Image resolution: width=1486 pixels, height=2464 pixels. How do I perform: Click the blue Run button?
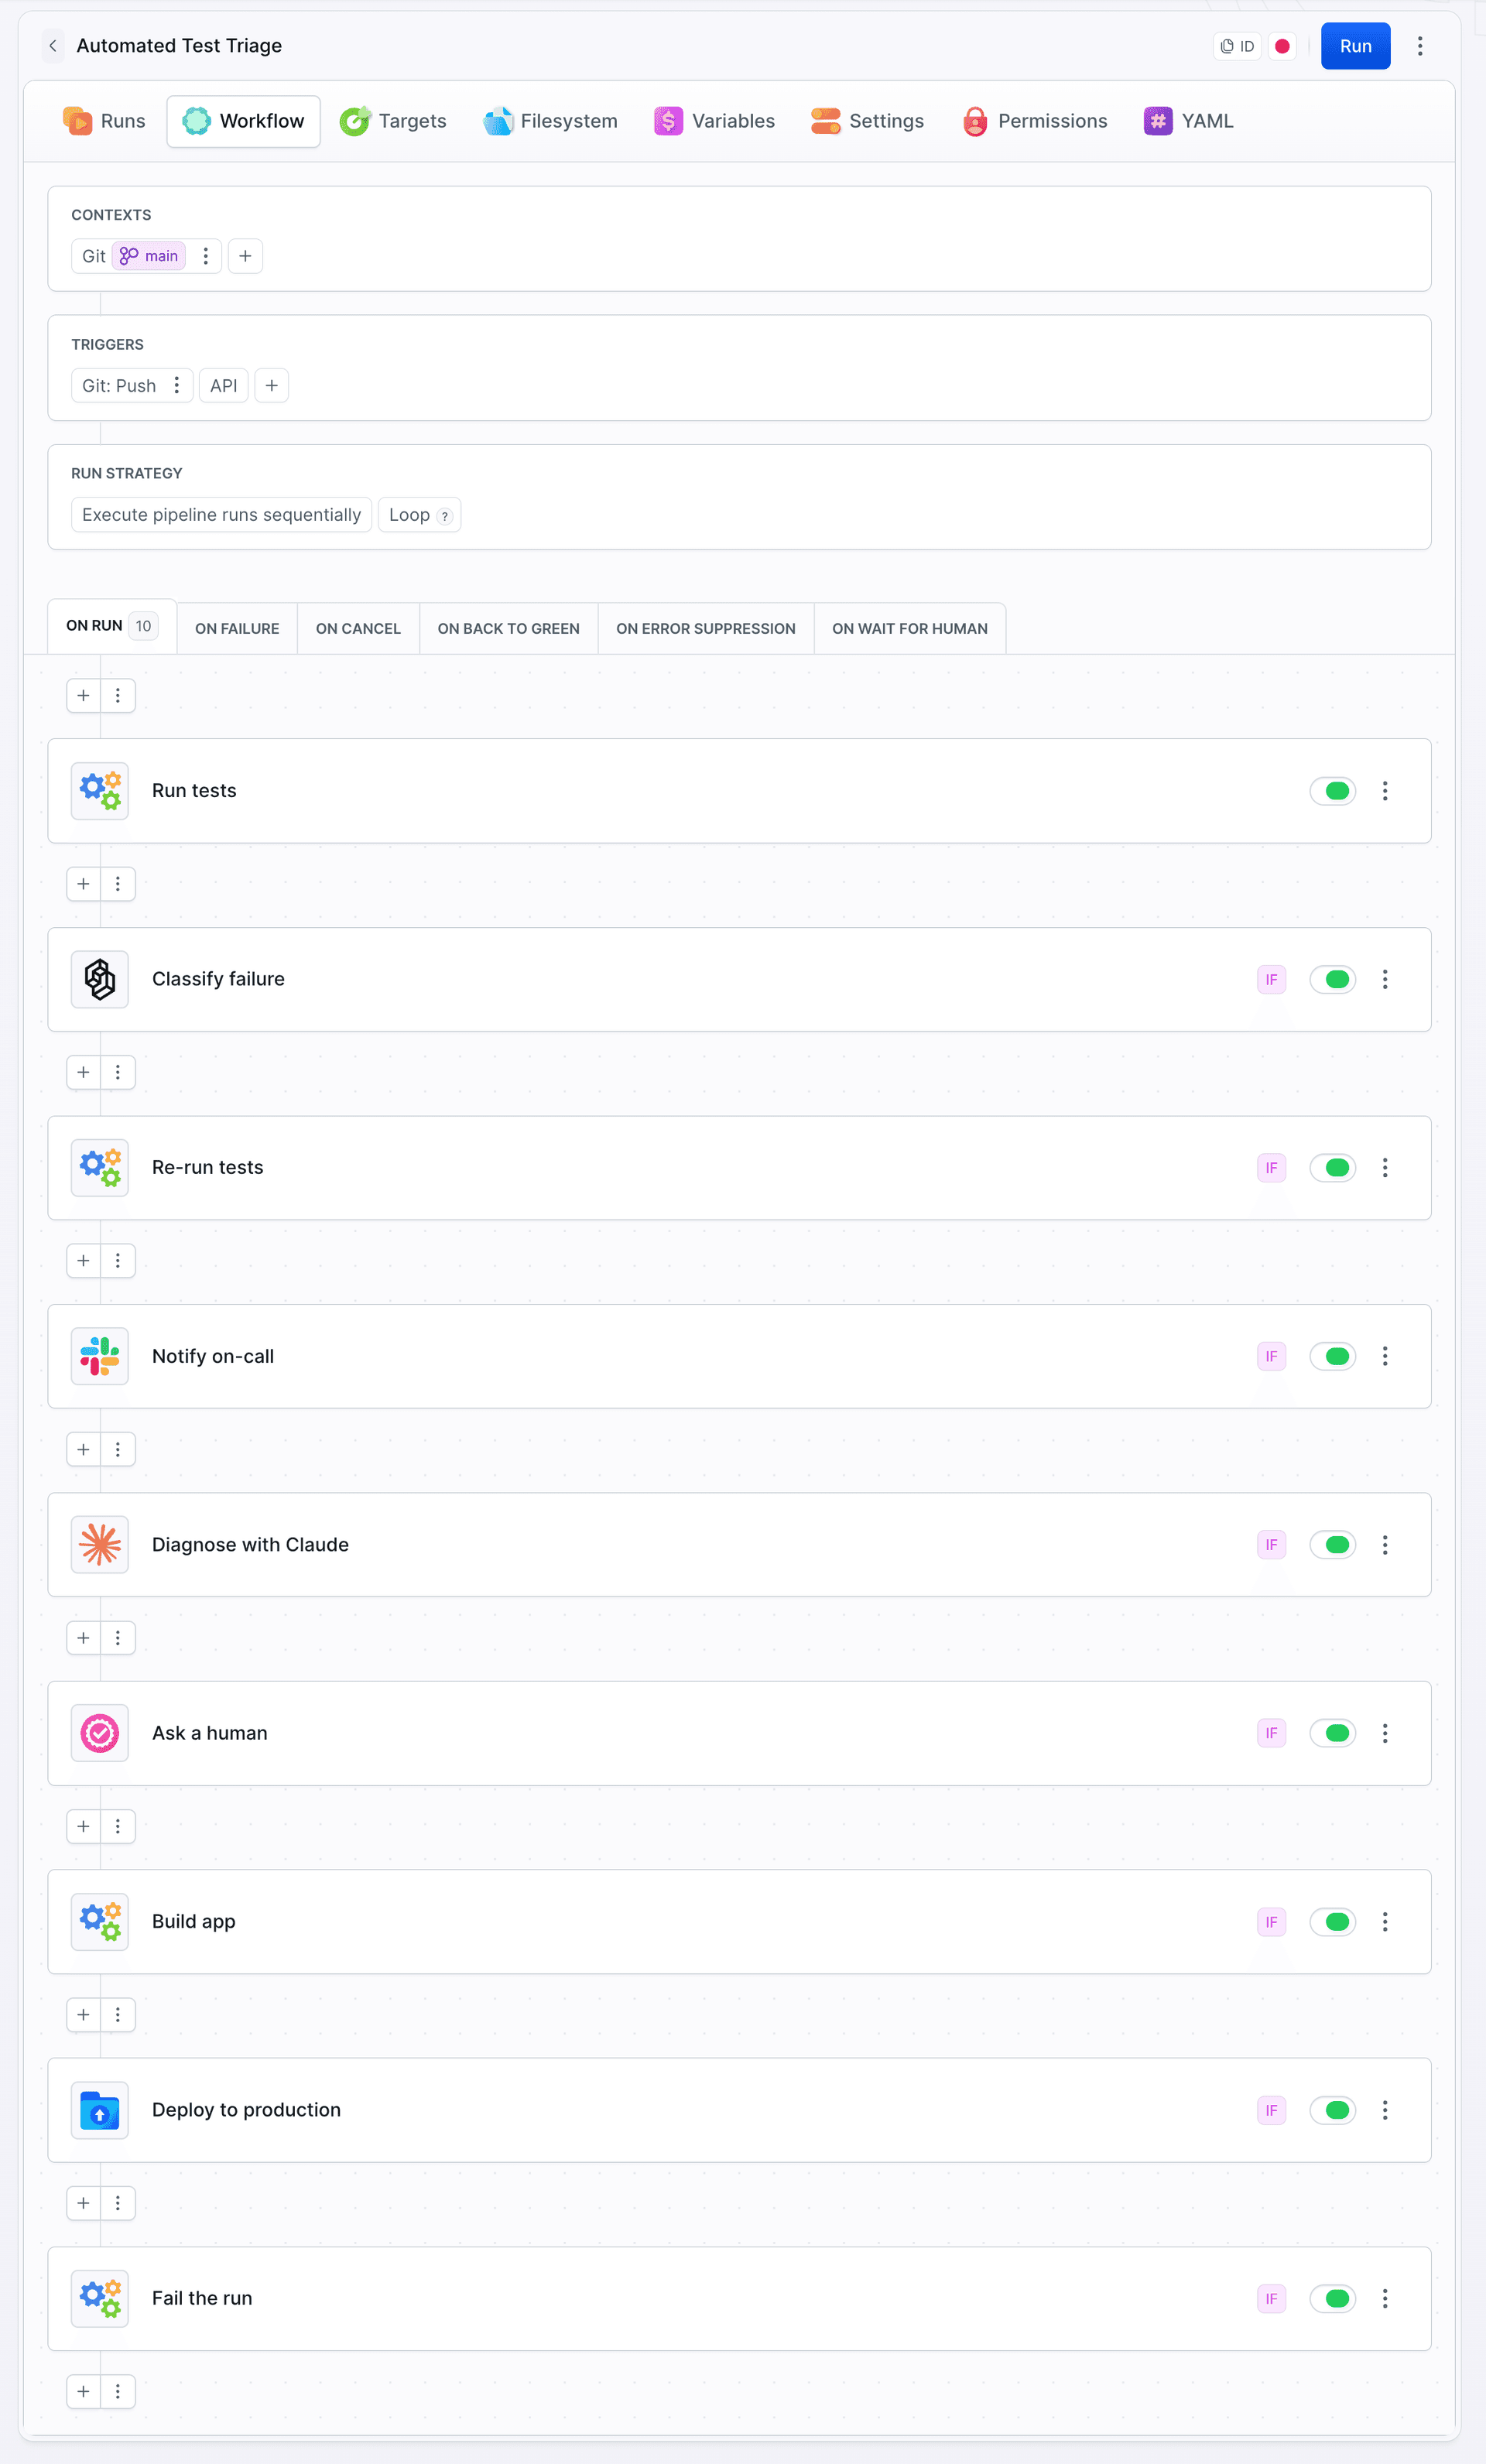point(1355,46)
